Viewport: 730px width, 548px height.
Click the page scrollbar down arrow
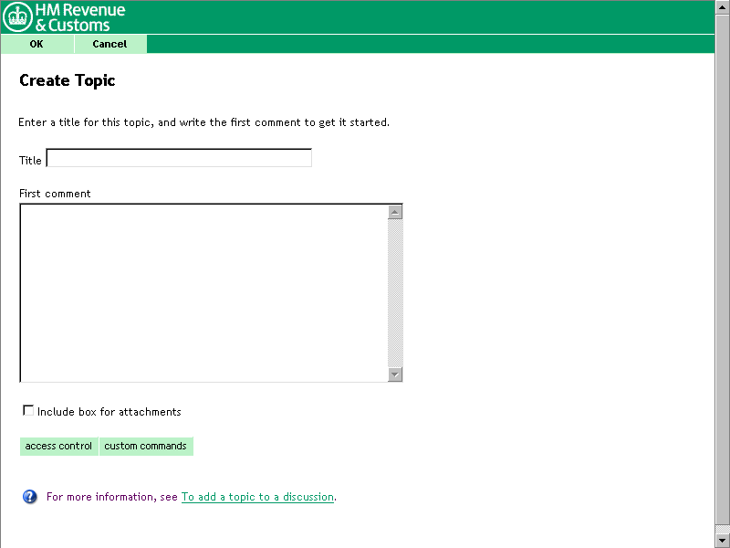click(722, 541)
